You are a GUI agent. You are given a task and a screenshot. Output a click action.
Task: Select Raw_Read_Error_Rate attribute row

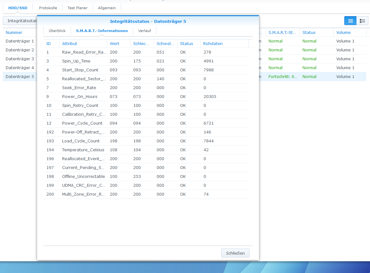point(146,52)
